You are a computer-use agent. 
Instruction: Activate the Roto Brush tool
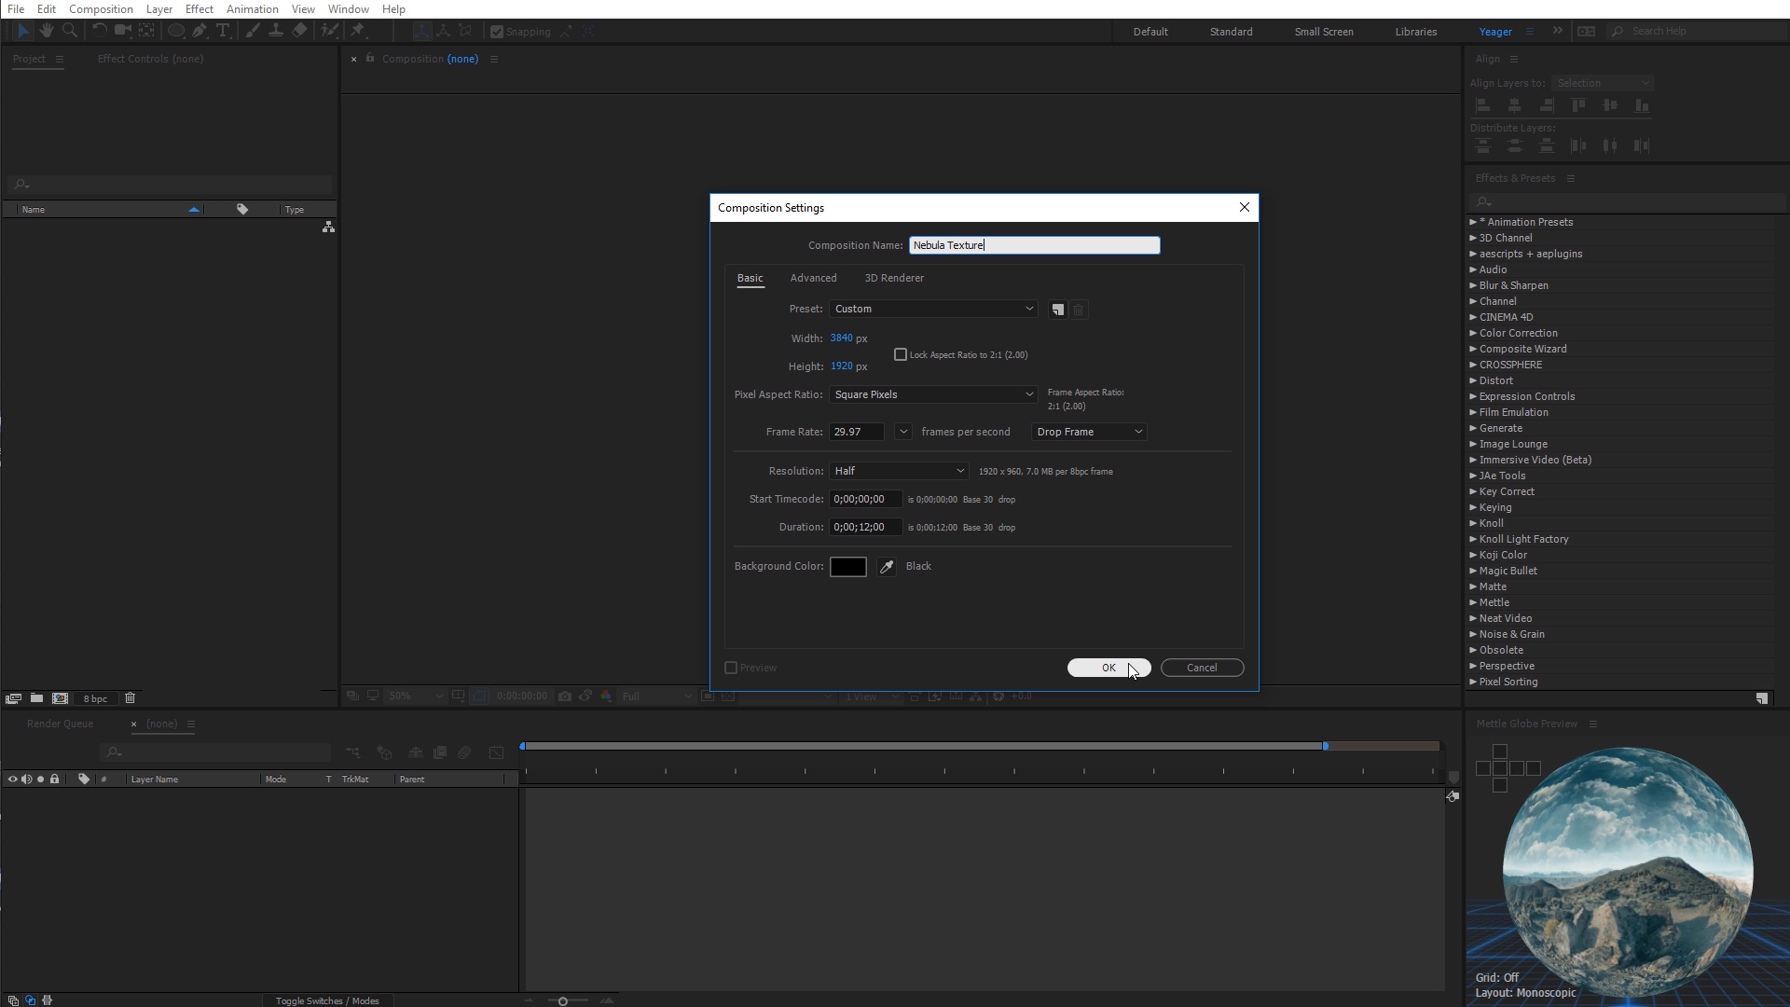[330, 31]
